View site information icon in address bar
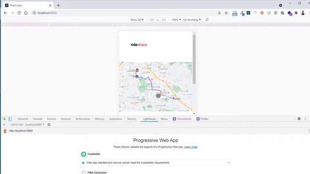Image resolution: width=310 pixels, height=174 pixels. (34, 13)
